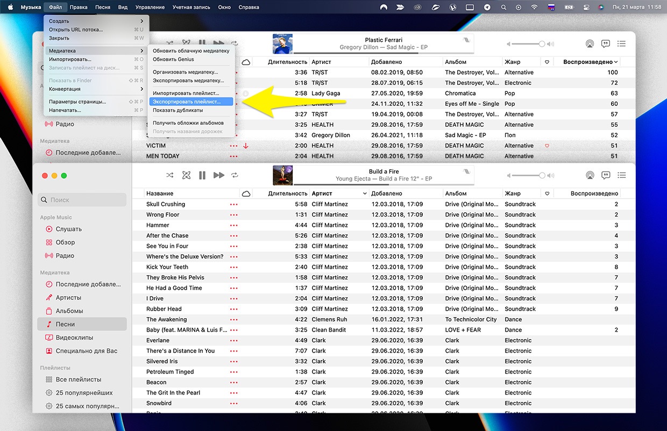Expand the Создать submenu
Image resolution: width=667 pixels, height=431 pixels.
click(96, 21)
